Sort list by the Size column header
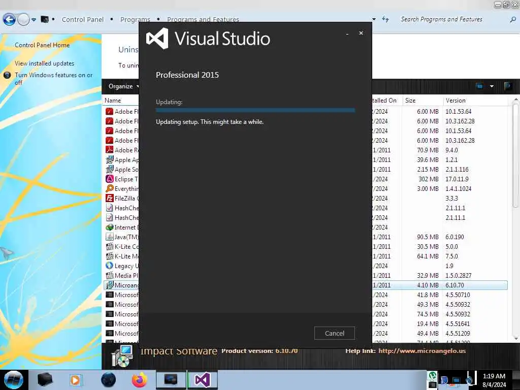Image resolution: width=520 pixels, height=390 pixels. [422, 101]
